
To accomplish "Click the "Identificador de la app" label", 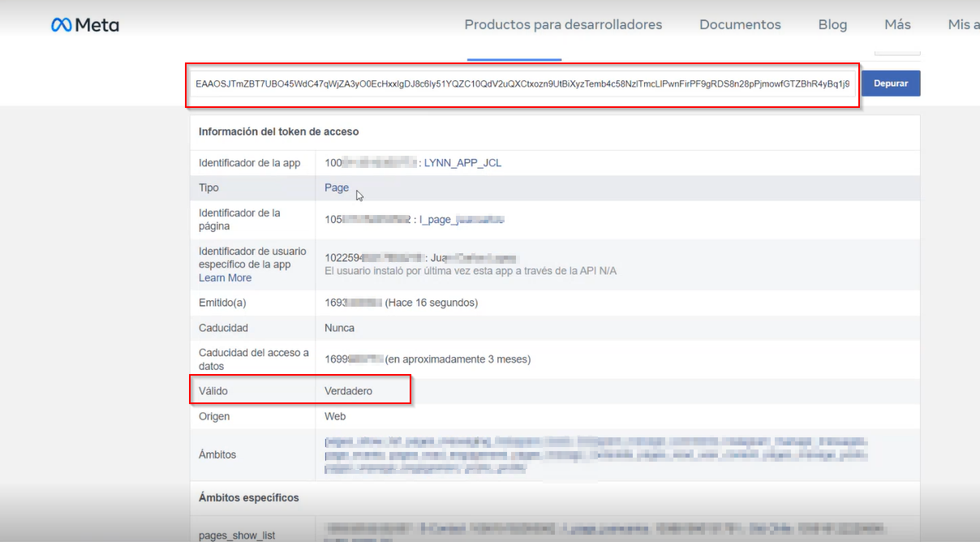I will (x=249, y=163).
